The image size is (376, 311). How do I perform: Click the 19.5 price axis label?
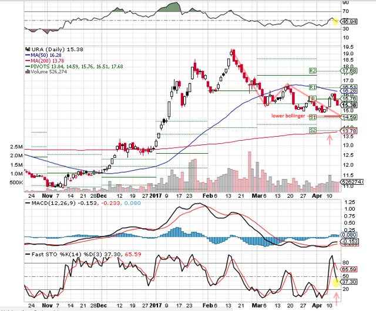[348, 47]
